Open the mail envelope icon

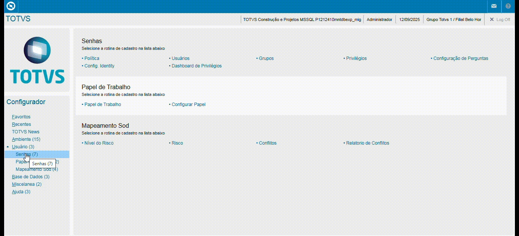pos(494,6)
